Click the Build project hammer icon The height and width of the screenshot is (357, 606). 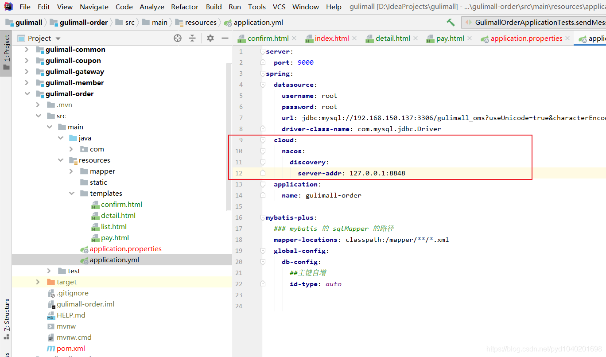pos(451,22)
